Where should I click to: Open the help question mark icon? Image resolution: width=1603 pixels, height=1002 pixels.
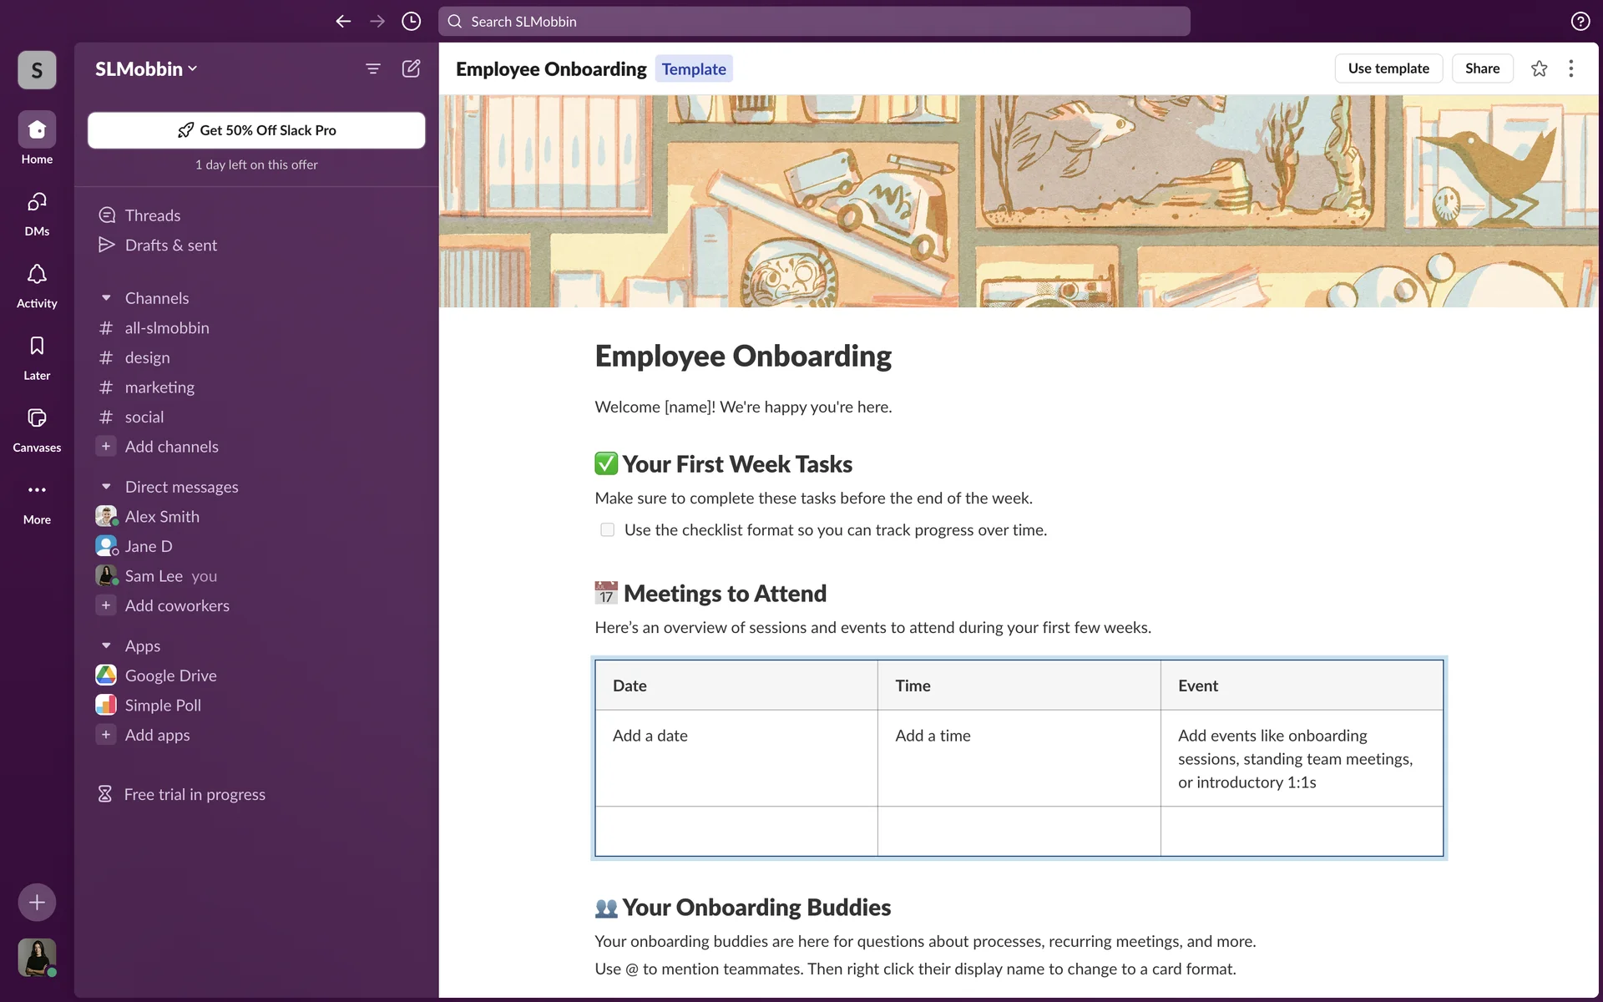coord(1580,22)
